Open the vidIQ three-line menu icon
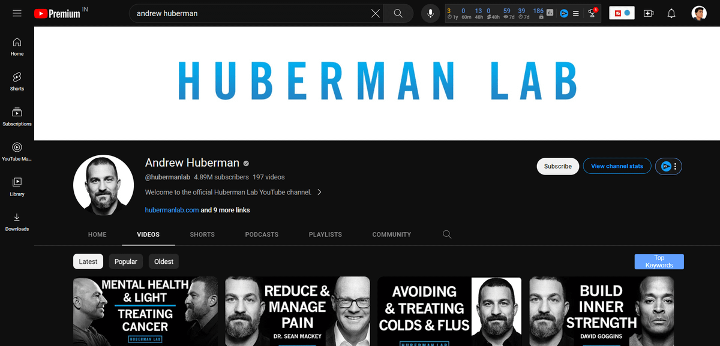Image resolution: width=720 pixels, height=346 pixels. [576, 13]
